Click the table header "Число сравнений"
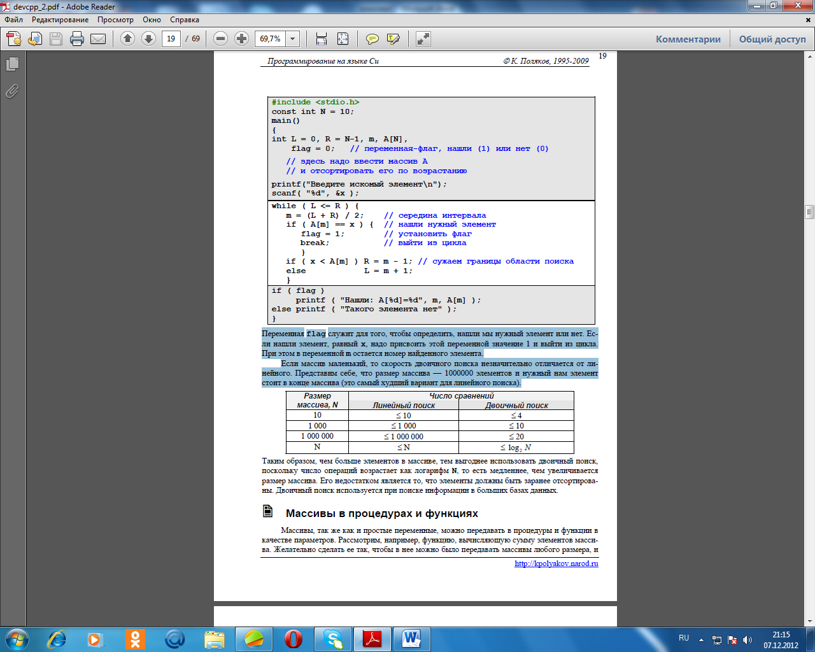 pos(462,396)
